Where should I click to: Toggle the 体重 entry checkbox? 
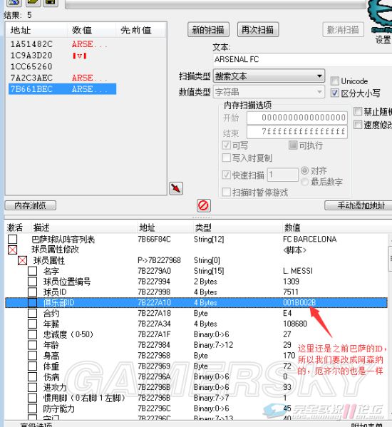(32, 366)
